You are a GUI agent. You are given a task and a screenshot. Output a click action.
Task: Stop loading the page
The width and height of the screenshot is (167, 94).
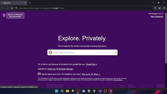(12, 8)
